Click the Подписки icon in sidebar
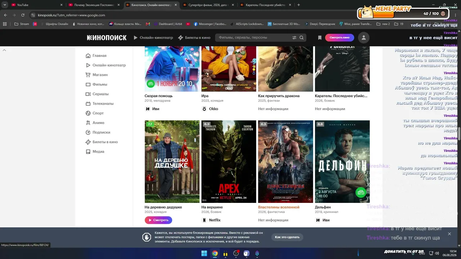Viewport: 461px width, 259px height. click(88, 132)
